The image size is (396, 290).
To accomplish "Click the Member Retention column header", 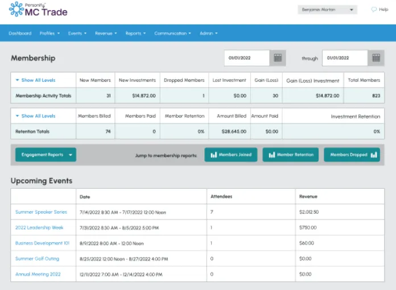I will coord(184,116).
